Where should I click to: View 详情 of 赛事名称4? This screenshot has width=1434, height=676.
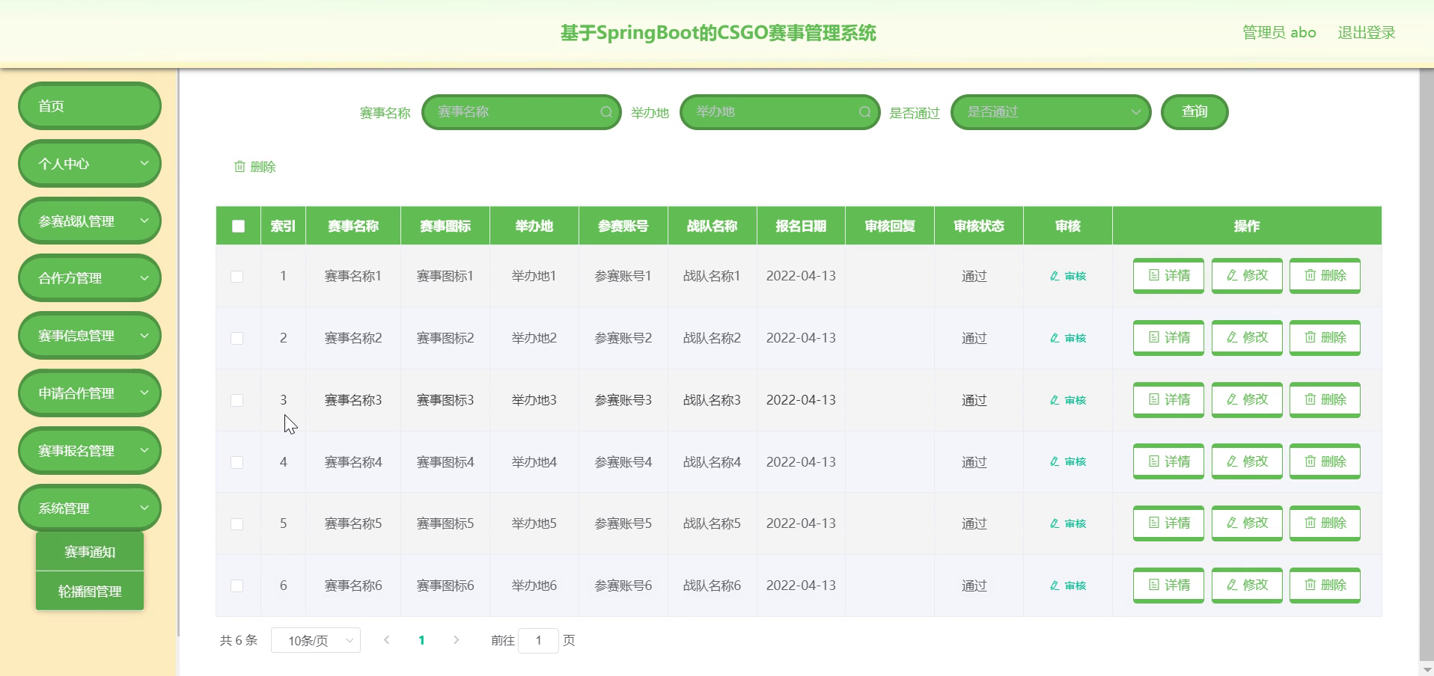[x=1168, y=461]
